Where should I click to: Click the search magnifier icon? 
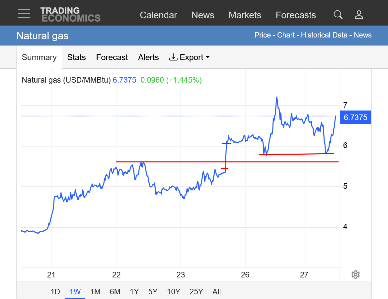338,15
